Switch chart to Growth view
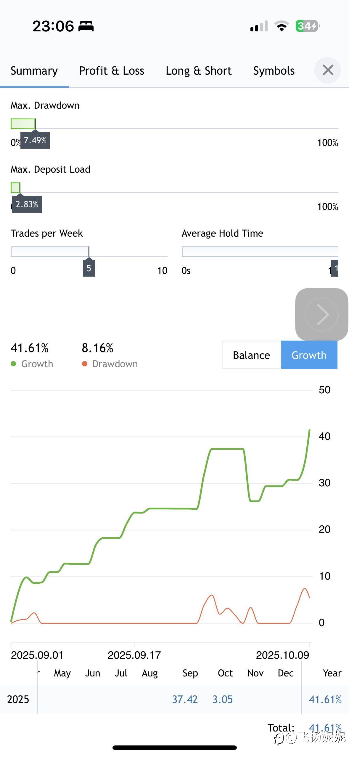This screenshot has width=349, height=757. tap(309, 355)
